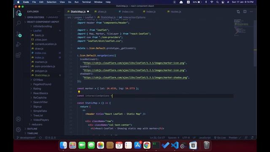
Task: Expand the TIMELINE section
Action: point(32,133)
